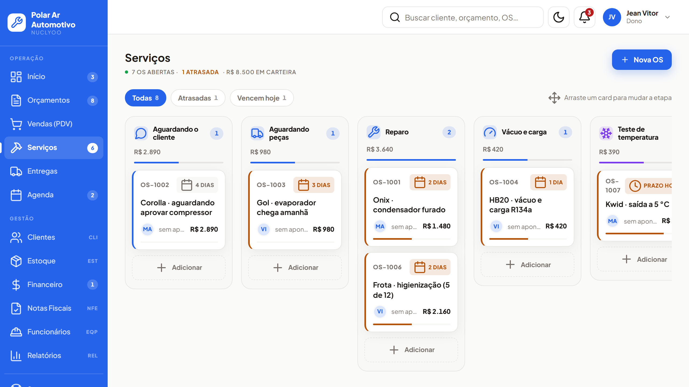
Task: Select the Todas filter tab
Action: coord(145,98)
